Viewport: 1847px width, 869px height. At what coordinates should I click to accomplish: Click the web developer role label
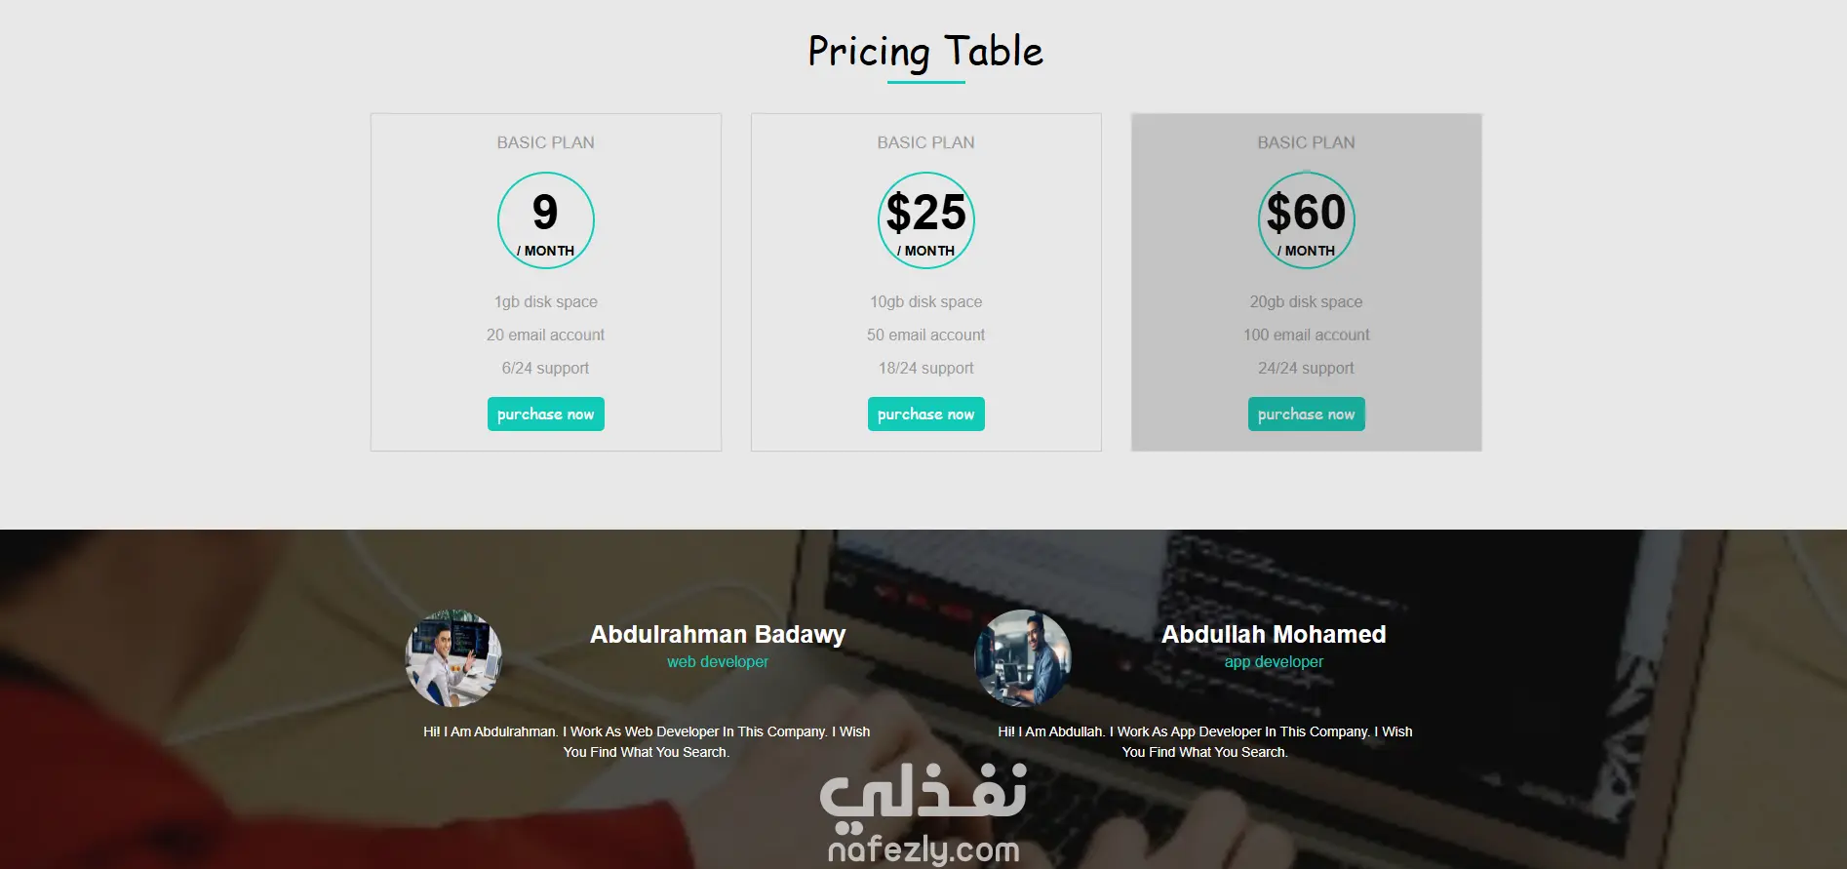coord(718,661)
